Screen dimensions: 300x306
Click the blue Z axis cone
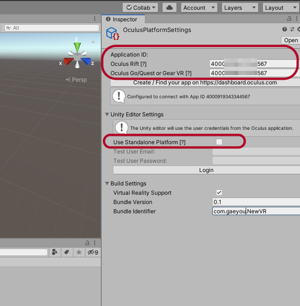[86, 61]
